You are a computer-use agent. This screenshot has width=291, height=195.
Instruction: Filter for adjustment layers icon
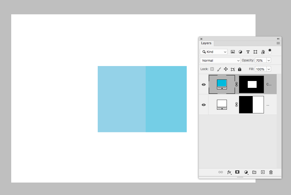240,52
